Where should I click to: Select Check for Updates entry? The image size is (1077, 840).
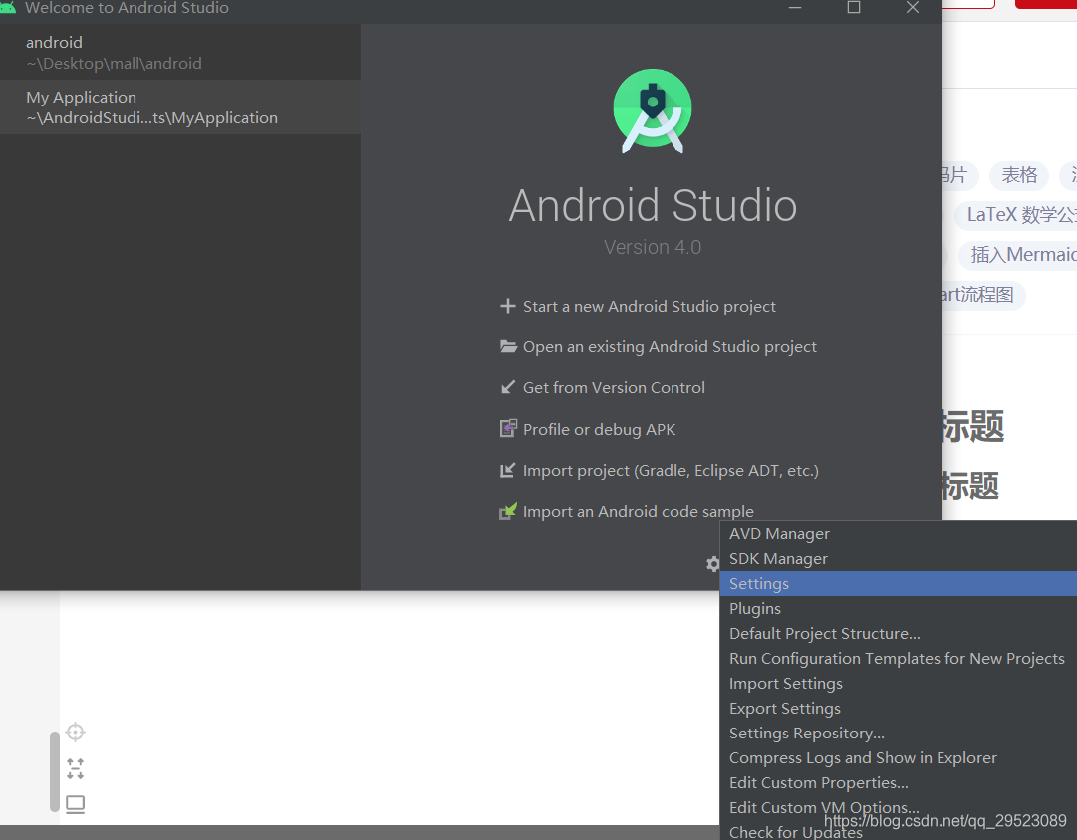click(x=899, y=831)
